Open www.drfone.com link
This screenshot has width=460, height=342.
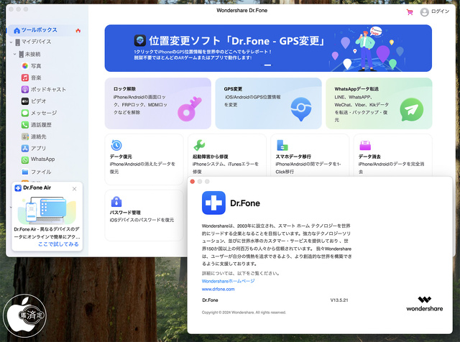[x=218, y=290]
